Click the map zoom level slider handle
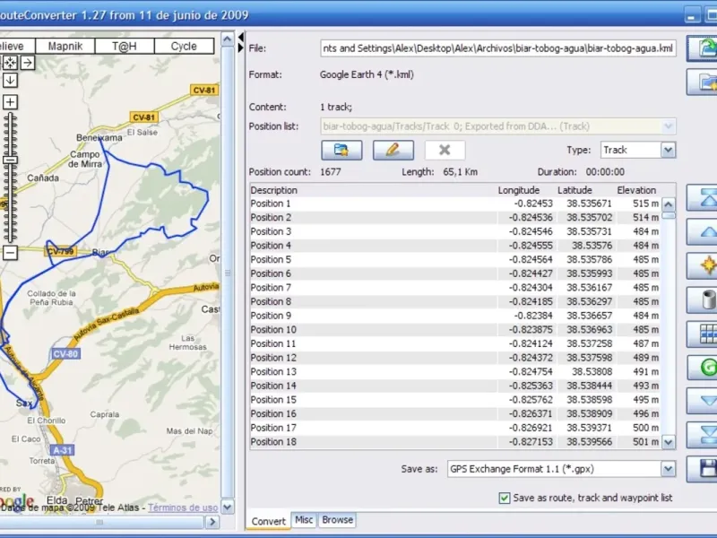Screen dimensions: 717x538 pos(10,161)
